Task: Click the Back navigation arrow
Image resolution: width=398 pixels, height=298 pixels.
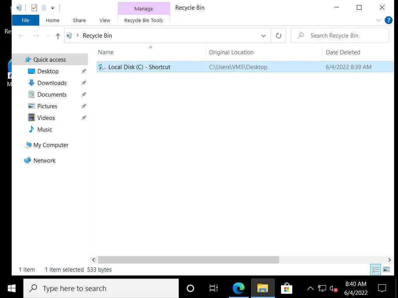Action: click(22, 36)
